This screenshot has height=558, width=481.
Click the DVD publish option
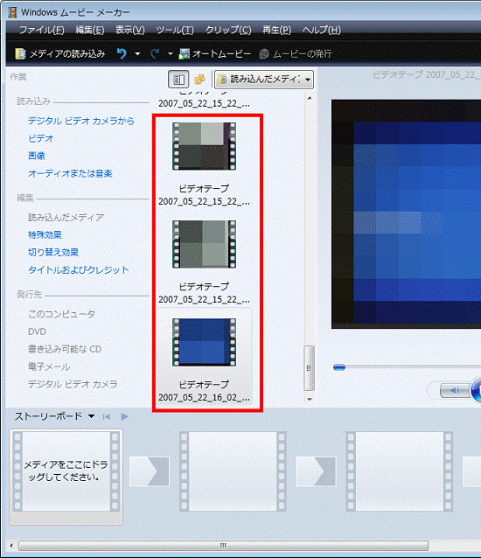tap(37, 331)
